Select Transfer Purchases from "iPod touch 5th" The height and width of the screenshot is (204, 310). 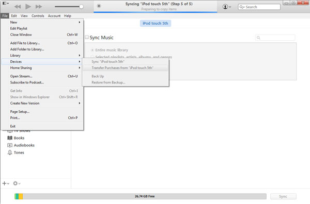coord(126,68)
